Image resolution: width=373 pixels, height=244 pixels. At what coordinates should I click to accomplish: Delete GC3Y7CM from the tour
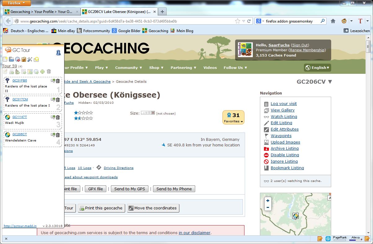[58, 99]
